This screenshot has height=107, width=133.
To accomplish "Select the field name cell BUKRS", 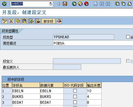I will (26, 97).
